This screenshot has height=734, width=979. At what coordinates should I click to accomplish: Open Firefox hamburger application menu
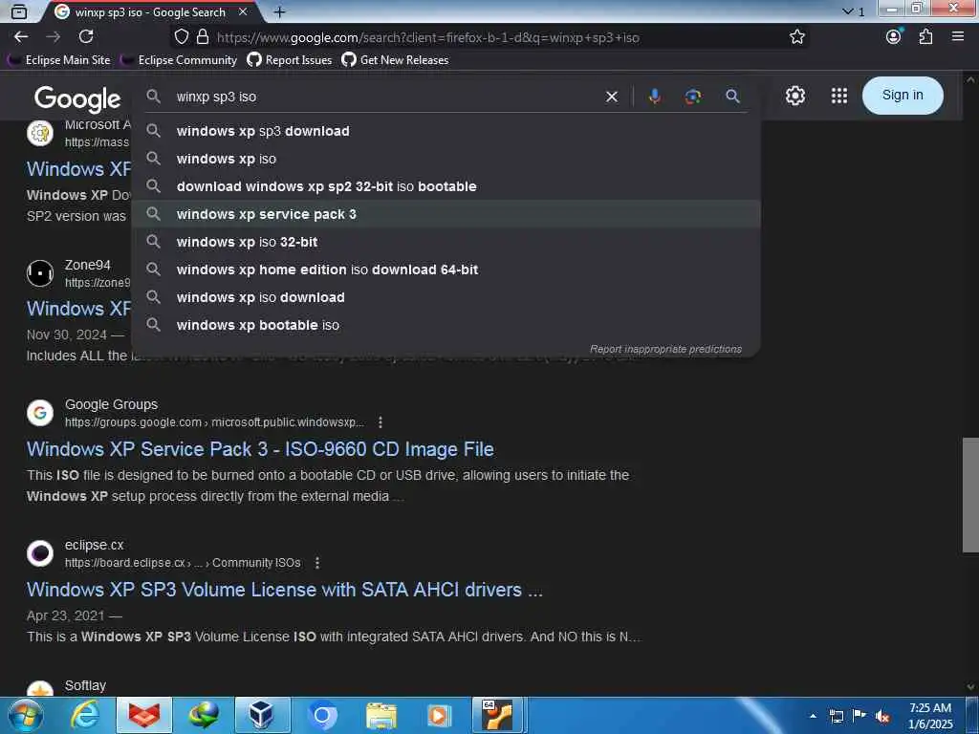[x=958, y=37]
